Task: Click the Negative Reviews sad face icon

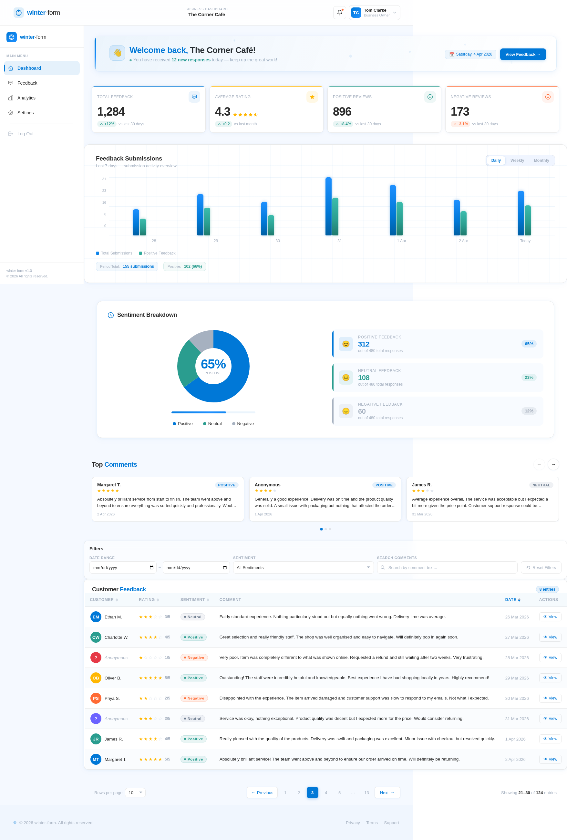Action: coord(548,97)
